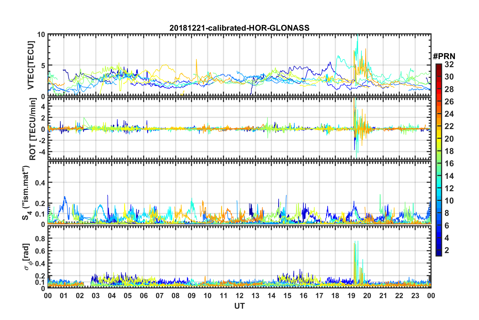Click the #PRN colorbar title
The image size is (479, 320).
[444, 56]
